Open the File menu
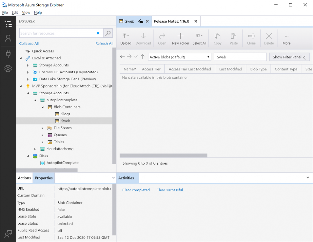 point(5,12)
